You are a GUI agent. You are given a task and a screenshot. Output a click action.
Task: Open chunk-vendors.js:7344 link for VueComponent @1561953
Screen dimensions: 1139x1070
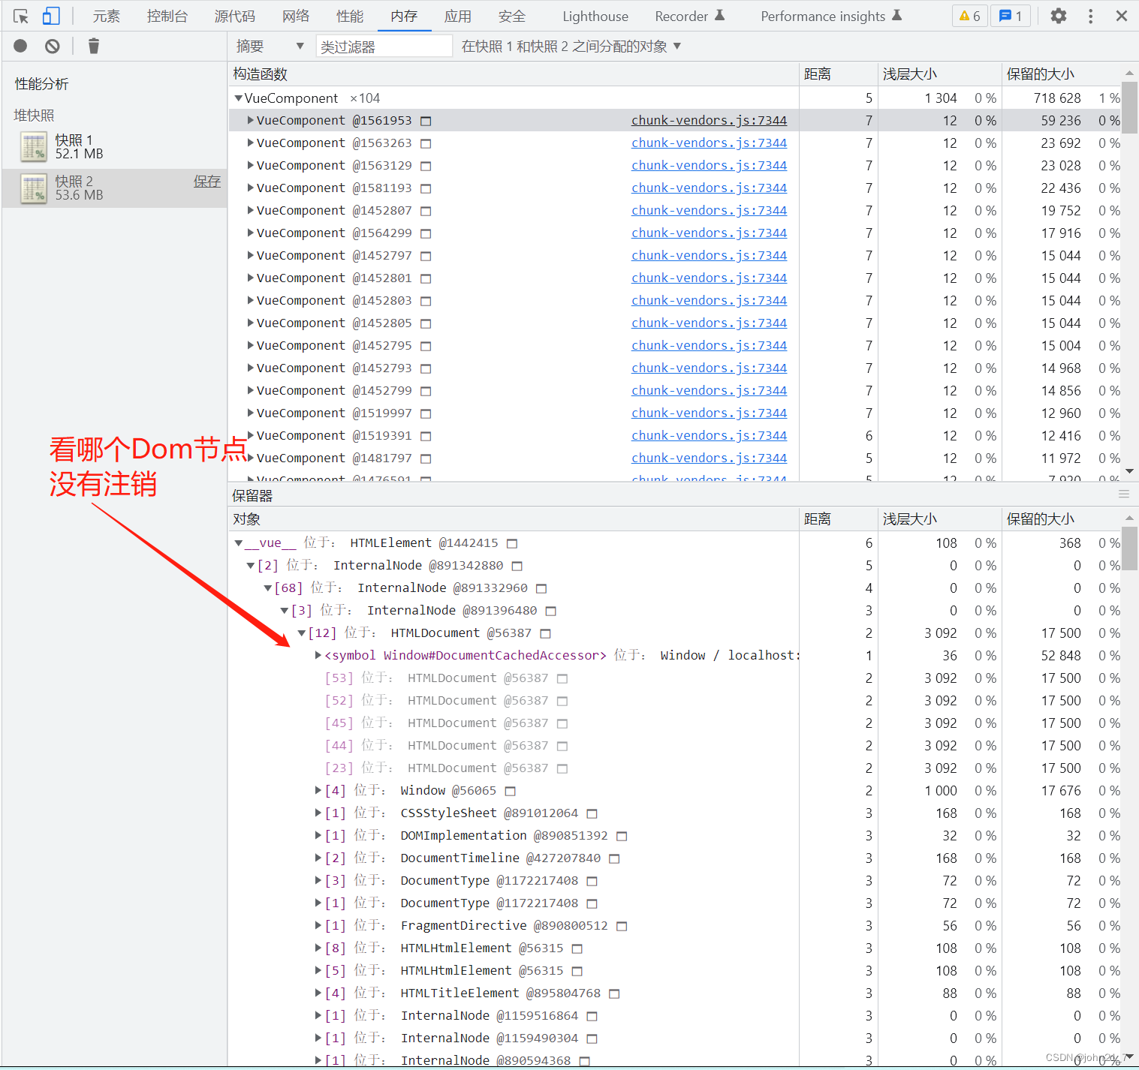709,121
